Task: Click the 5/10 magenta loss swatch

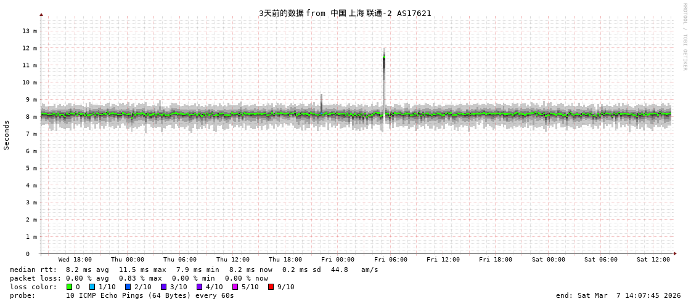Action: (235, 287)
